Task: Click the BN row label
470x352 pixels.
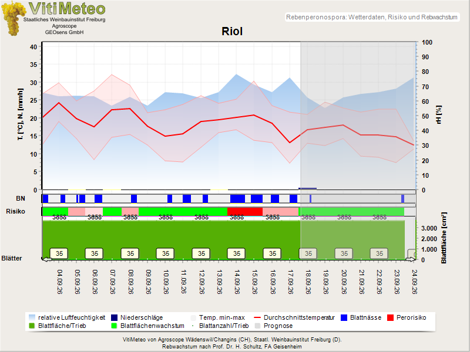Action: click(x=21, y=198)
